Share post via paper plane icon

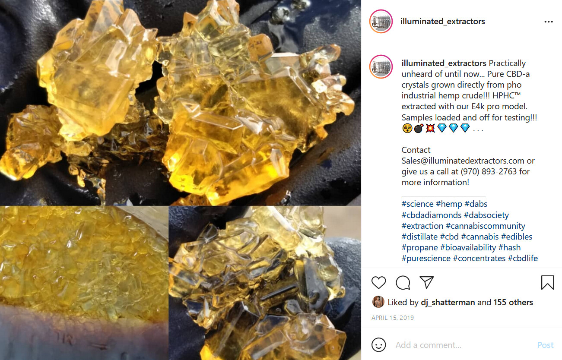click(426, 283)
